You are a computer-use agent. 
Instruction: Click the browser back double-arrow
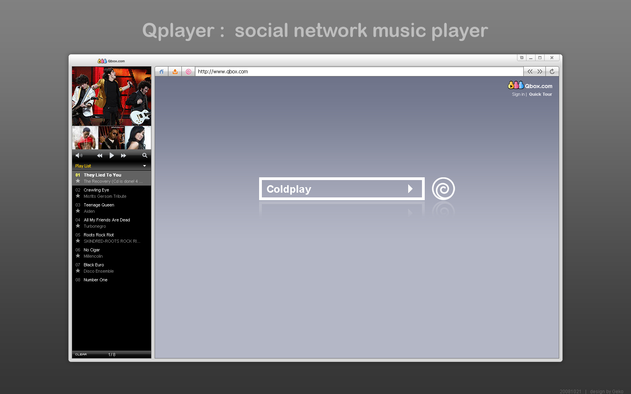pos(530,72)
